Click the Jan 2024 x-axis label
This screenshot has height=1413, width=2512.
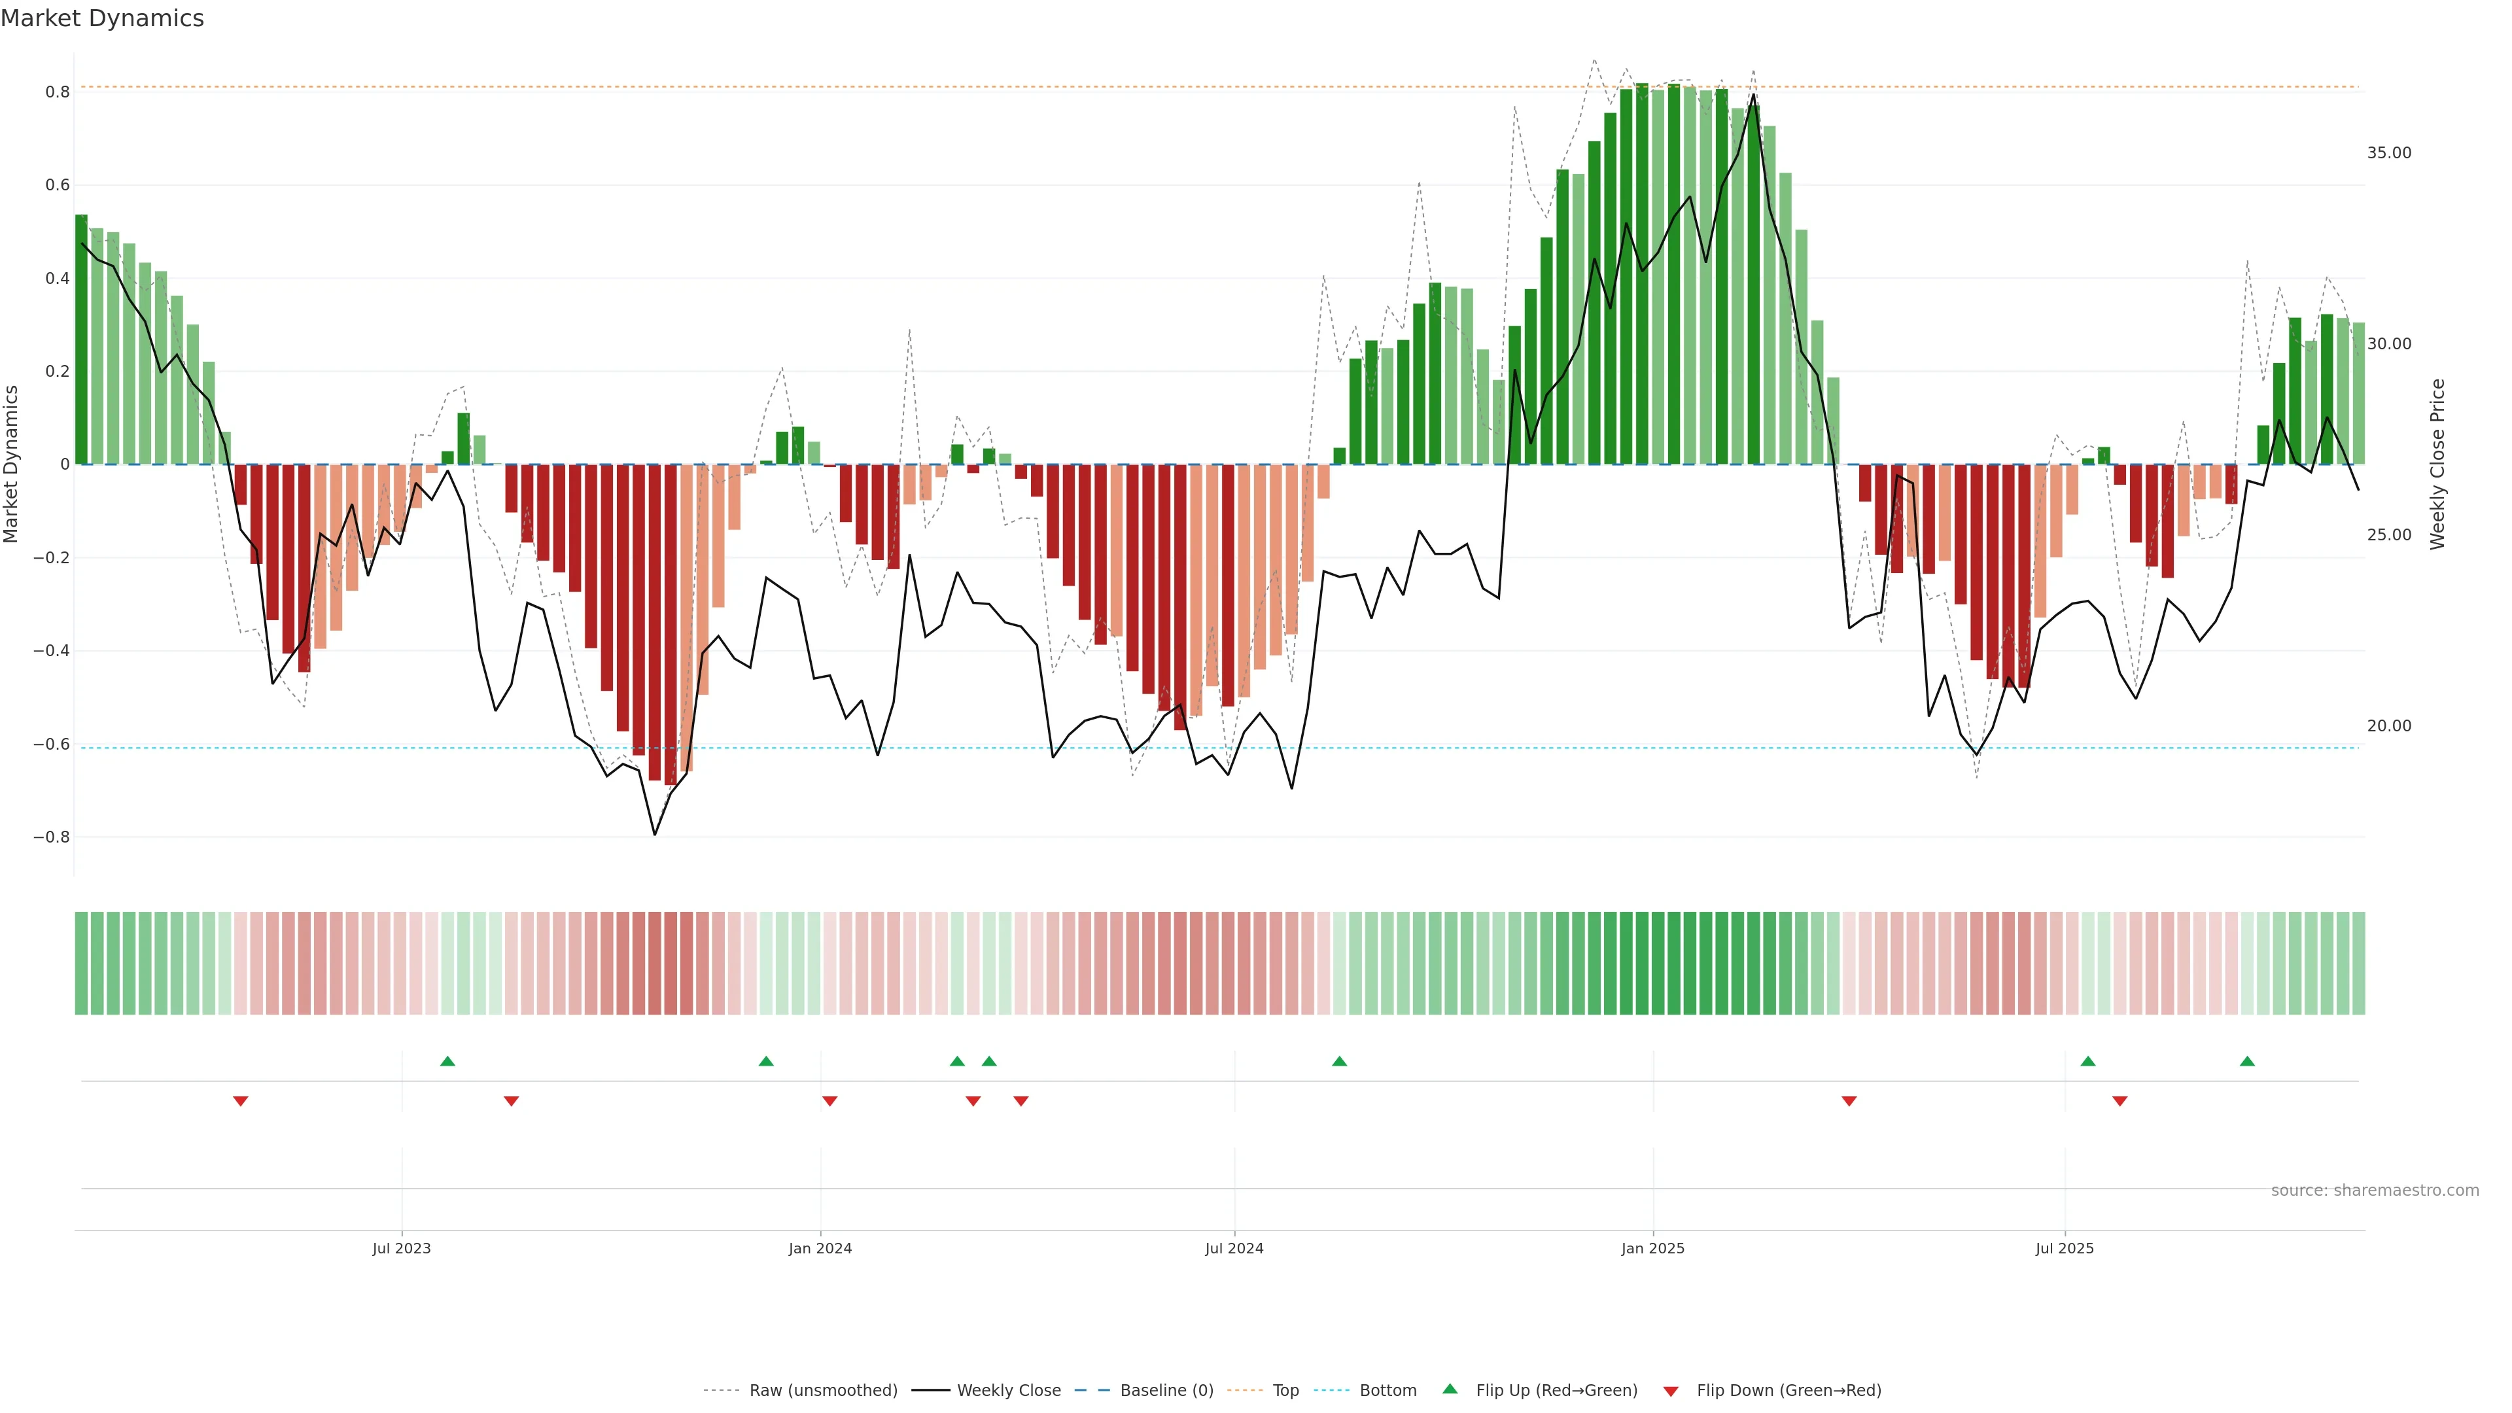(x=820, y=1248)
